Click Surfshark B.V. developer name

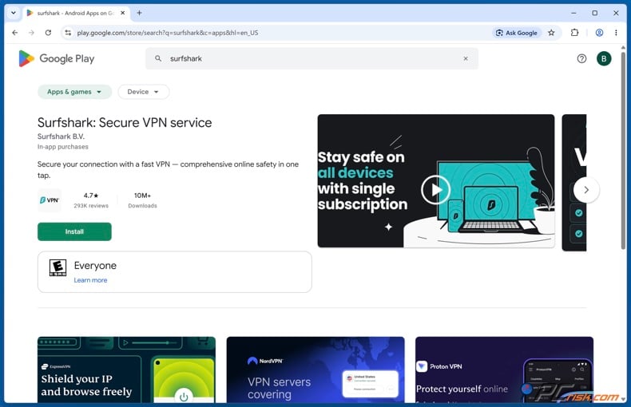(61, 136)
